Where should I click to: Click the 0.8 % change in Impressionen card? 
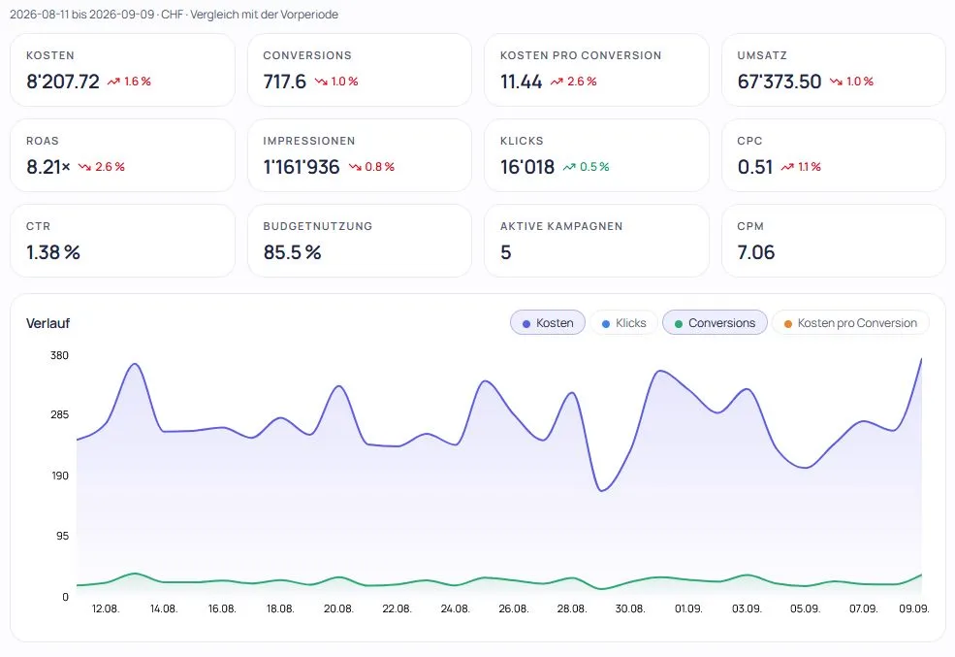(x=379, y=167)
